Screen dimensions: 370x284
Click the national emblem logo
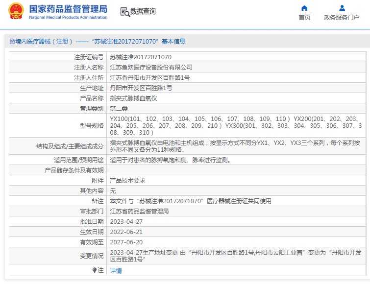coord(15,12)
